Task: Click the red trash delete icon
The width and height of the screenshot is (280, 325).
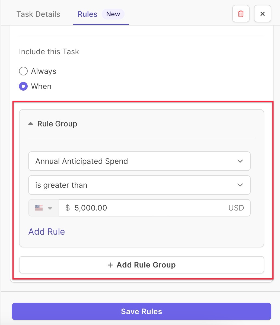Action: 241,14
